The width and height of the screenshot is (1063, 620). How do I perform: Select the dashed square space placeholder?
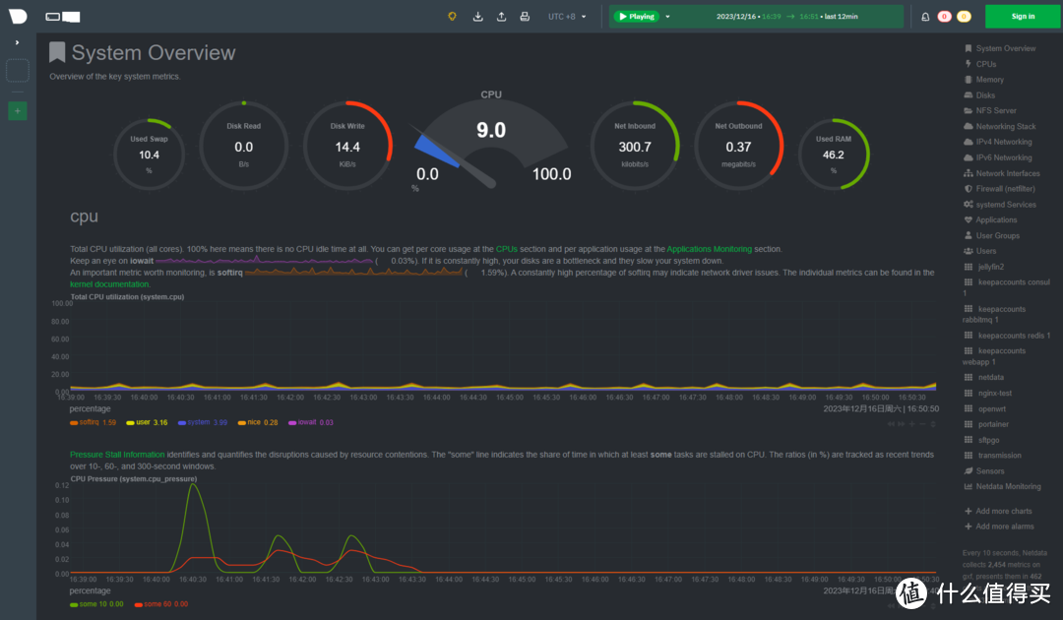tap(18, 71)
